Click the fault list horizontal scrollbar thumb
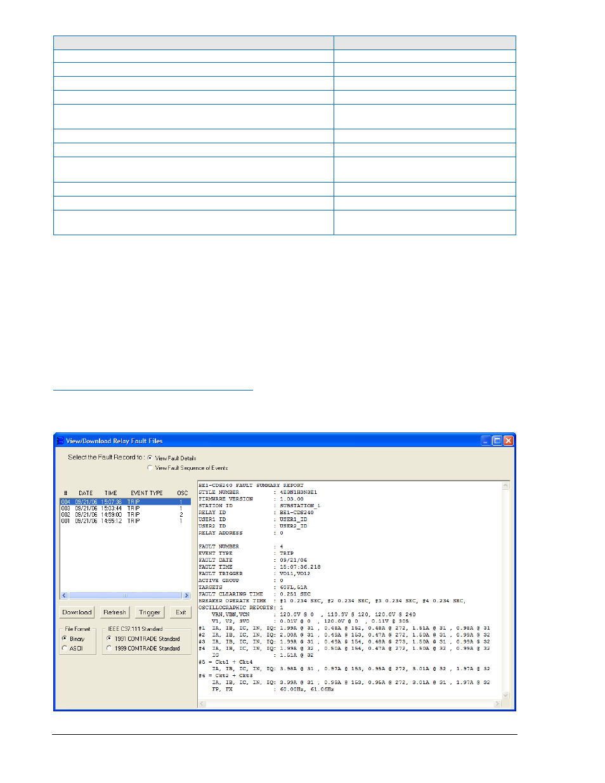The image size is (605, 783). click(126, 595)
